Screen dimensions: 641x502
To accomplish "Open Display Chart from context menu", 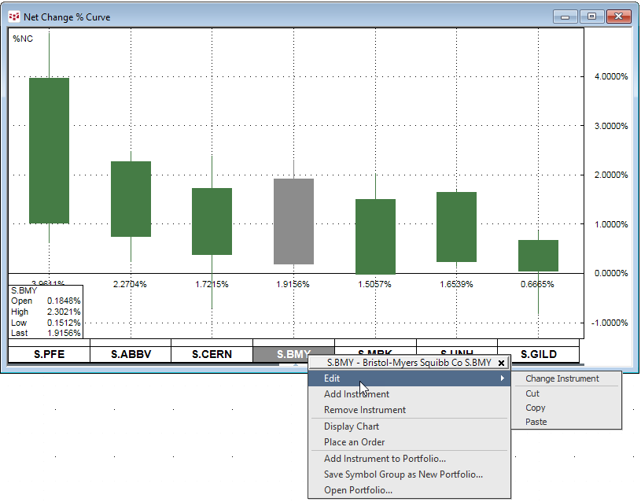I will pyautogui.click(x=352, y=426).
